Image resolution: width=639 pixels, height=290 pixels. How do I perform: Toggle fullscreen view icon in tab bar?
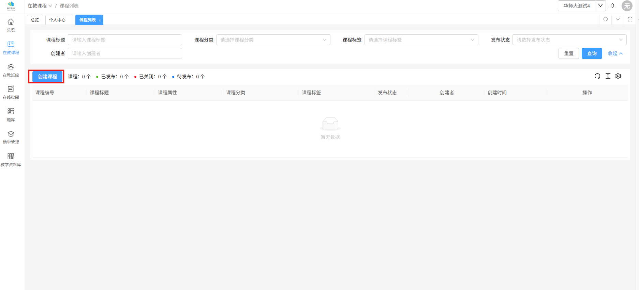coord(630,19)
